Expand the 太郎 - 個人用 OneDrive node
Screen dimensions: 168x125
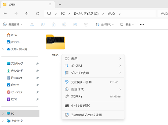[3, 49]
